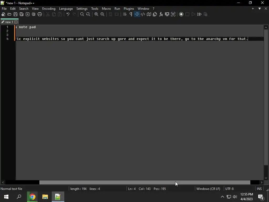Click the vertical scrollbar down arrow
This screenshot has width=269, height=202.
tap(266, 178)
